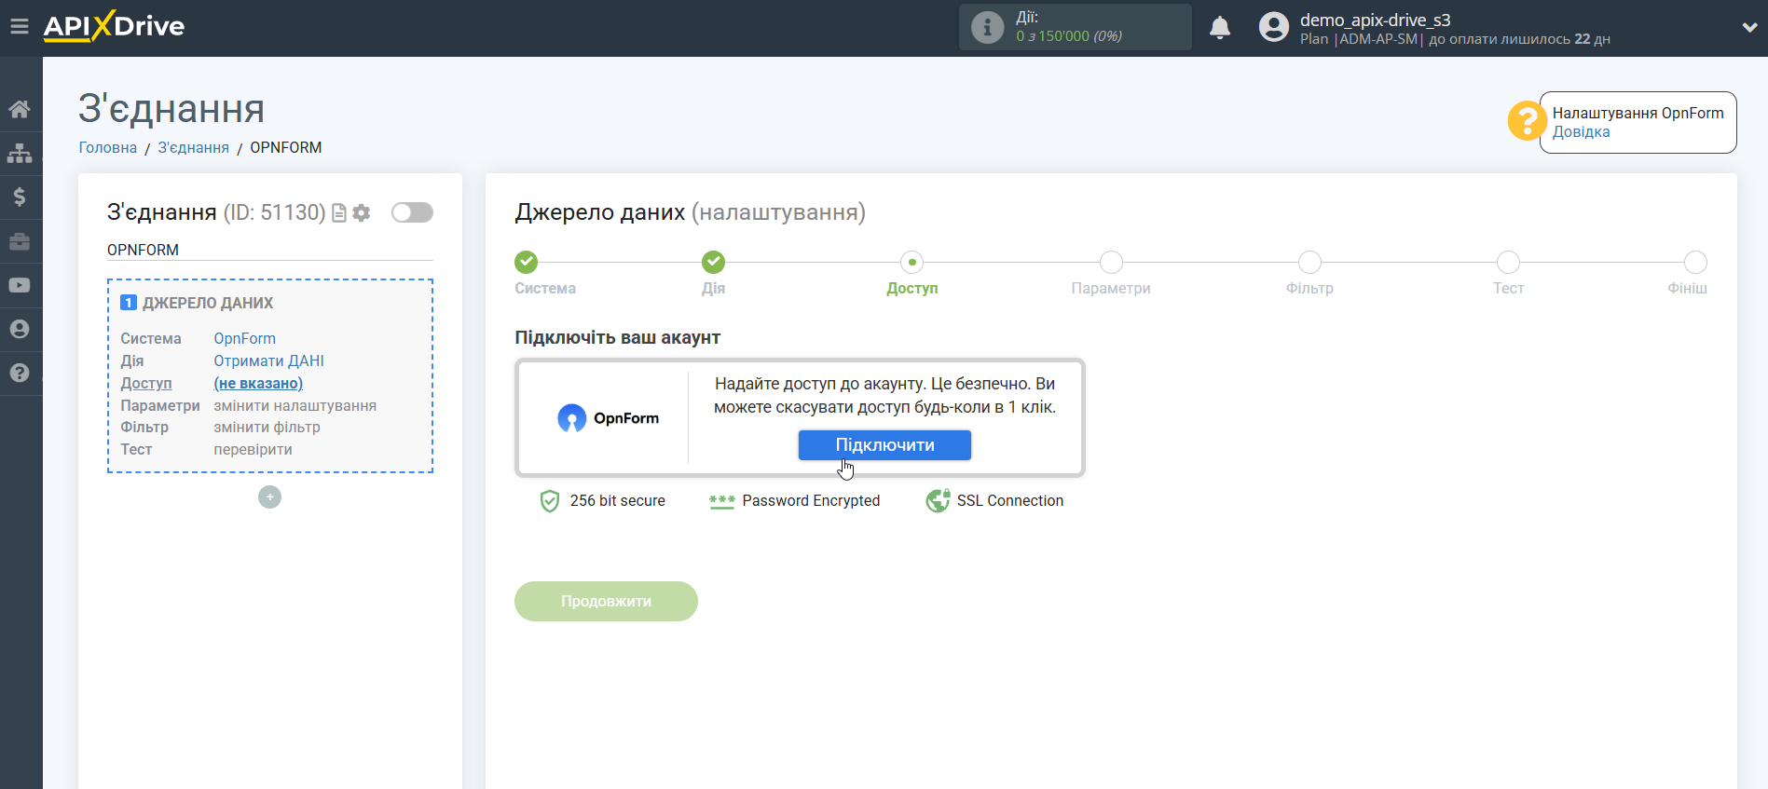Screen dimensions: 1768x789
Task: Open the home icon in sidebar
Action: [x=20, y=109]
